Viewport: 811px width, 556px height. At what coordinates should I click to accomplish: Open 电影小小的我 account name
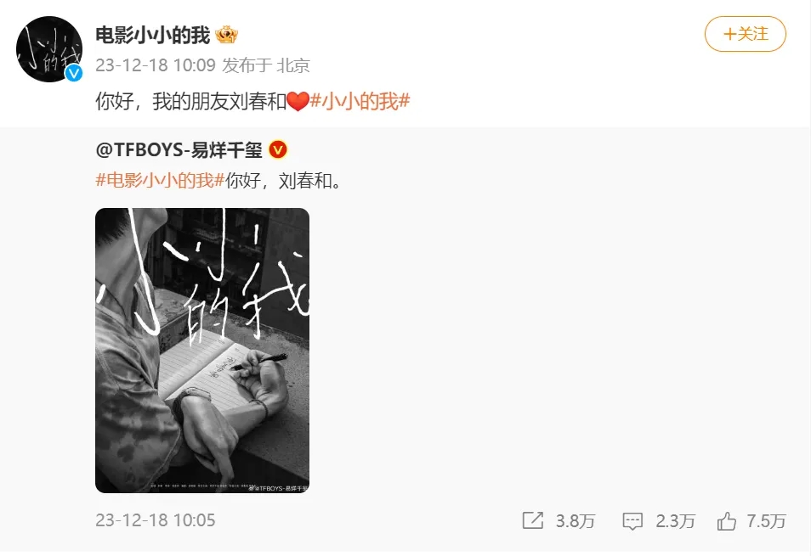[x=153, y=35]
